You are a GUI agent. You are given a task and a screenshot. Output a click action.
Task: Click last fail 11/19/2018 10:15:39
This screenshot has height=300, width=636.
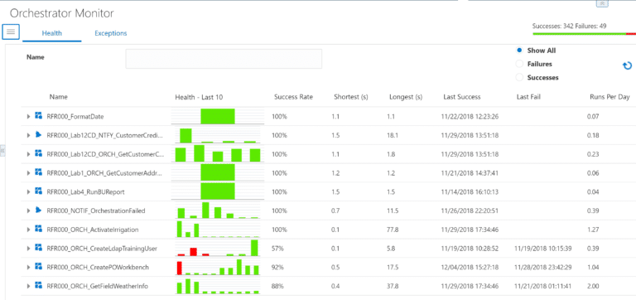pos(542,249)
